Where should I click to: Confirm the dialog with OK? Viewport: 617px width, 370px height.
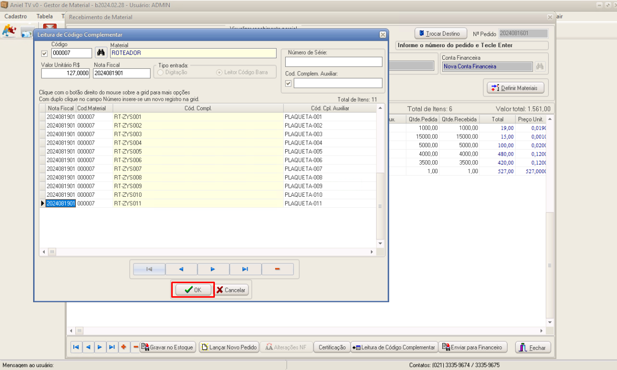[x=193, y=290]
